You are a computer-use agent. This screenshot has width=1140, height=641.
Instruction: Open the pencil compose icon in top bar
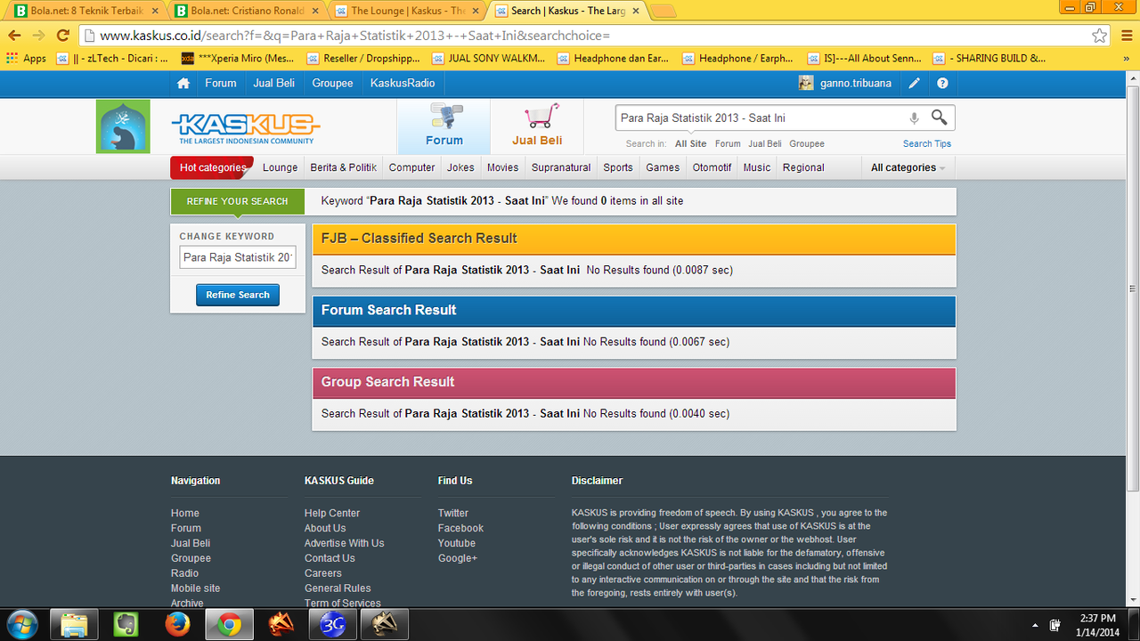(915, 83)
